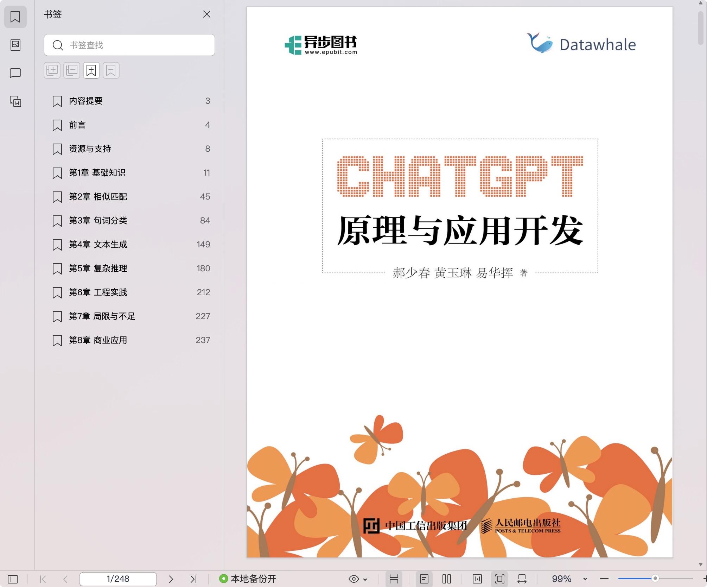The image size is (707, 587).
Task: Click 本地备份开 status indicator
Action: pos(248,579)
